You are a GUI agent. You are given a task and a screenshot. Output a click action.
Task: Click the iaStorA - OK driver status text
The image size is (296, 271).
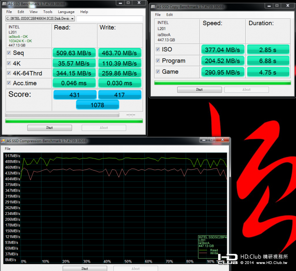coord(18,37)
